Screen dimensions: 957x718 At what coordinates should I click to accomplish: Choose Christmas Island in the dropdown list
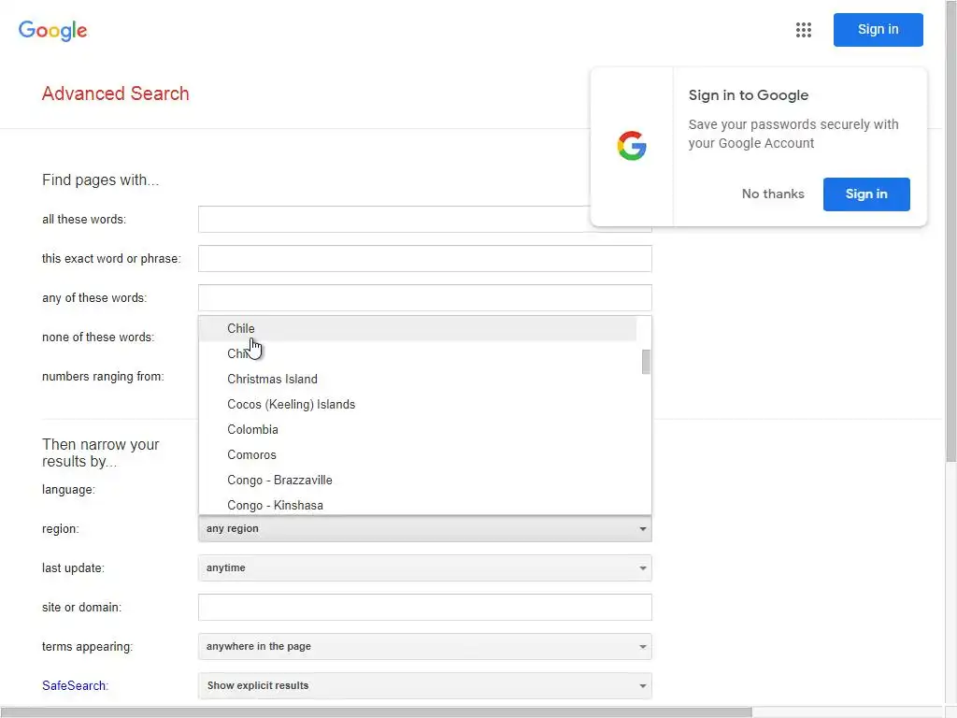tap(272, 380)
